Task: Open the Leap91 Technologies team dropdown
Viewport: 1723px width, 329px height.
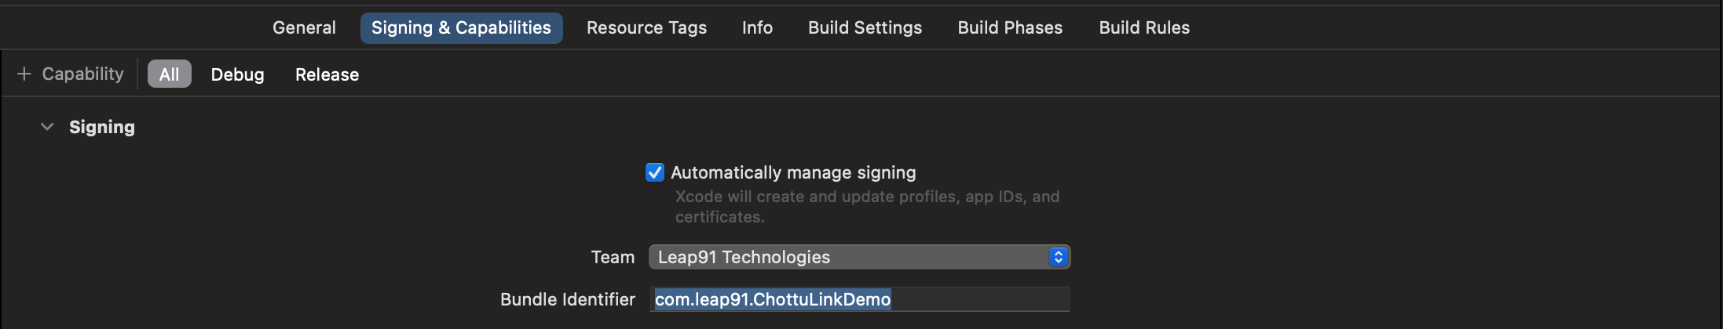Action: (x=848, y=257)
